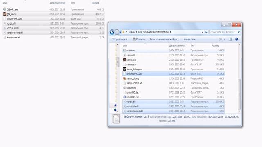This screenshot has width=262, height=147.
Task: Click the Forward navigation arrow in Explorer window
Action: [x=117, y=32]
